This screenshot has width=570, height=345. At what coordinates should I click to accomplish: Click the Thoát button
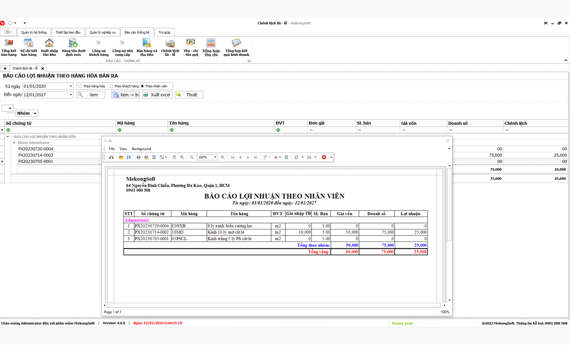pyautogui.click(x=189, y=95)
